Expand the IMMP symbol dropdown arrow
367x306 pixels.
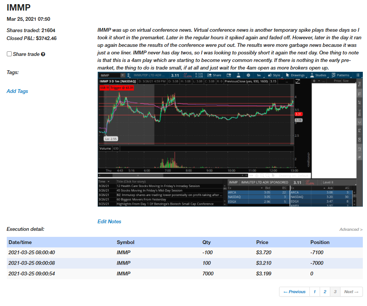click(x=123, y=75)
